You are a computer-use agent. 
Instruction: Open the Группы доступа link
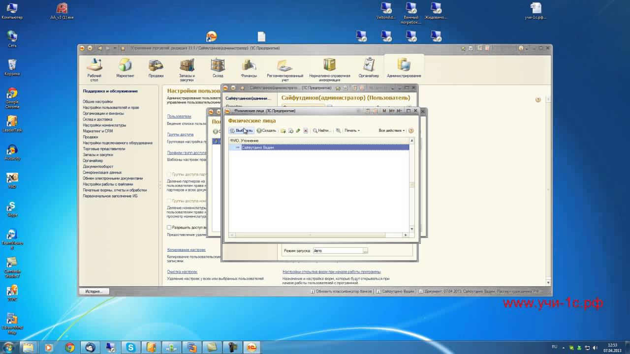[180, 134]
